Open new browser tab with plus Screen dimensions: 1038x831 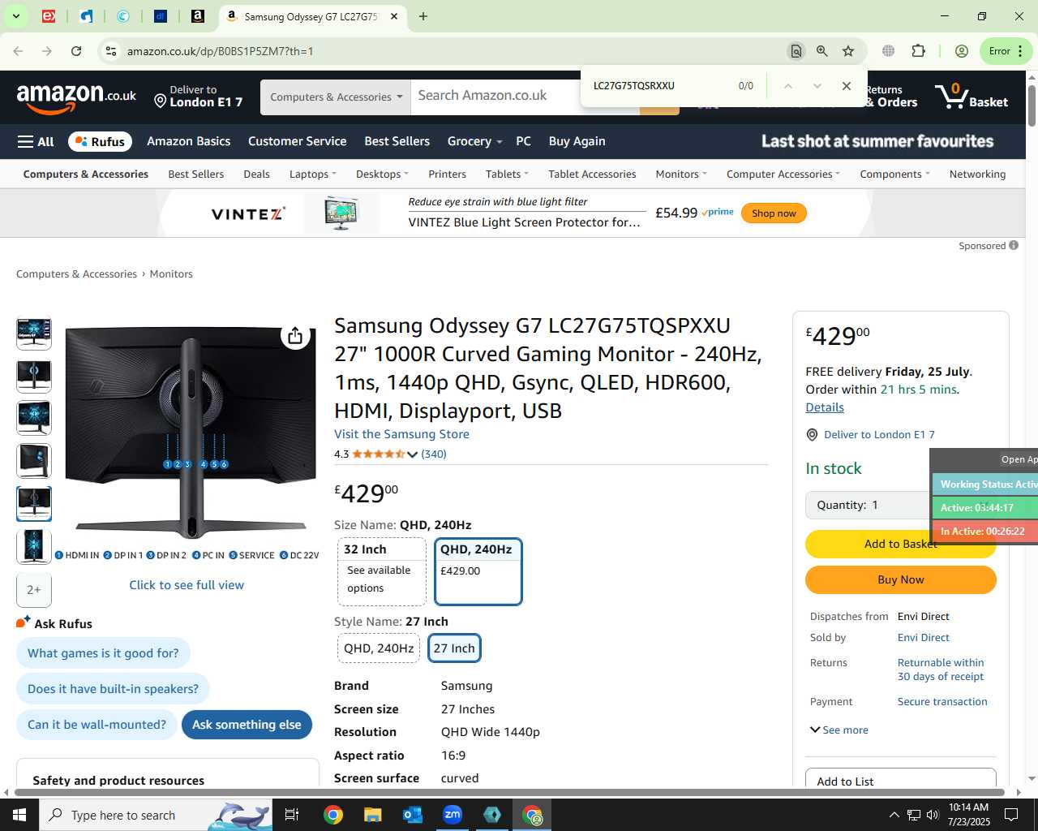coord(423,16)
